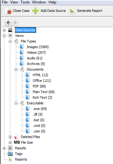113x164 pixels.
Task: Select PDF (88) in the tree
Action: point(39,86)
